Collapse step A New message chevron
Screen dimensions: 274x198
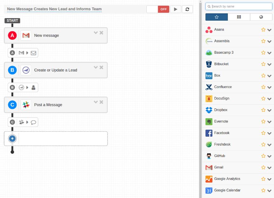tap(96, 32)
